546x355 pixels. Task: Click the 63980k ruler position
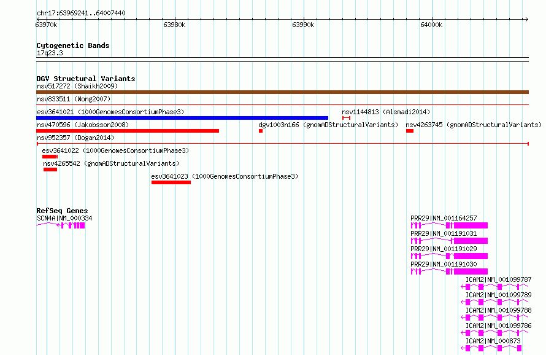coord(174,25)
